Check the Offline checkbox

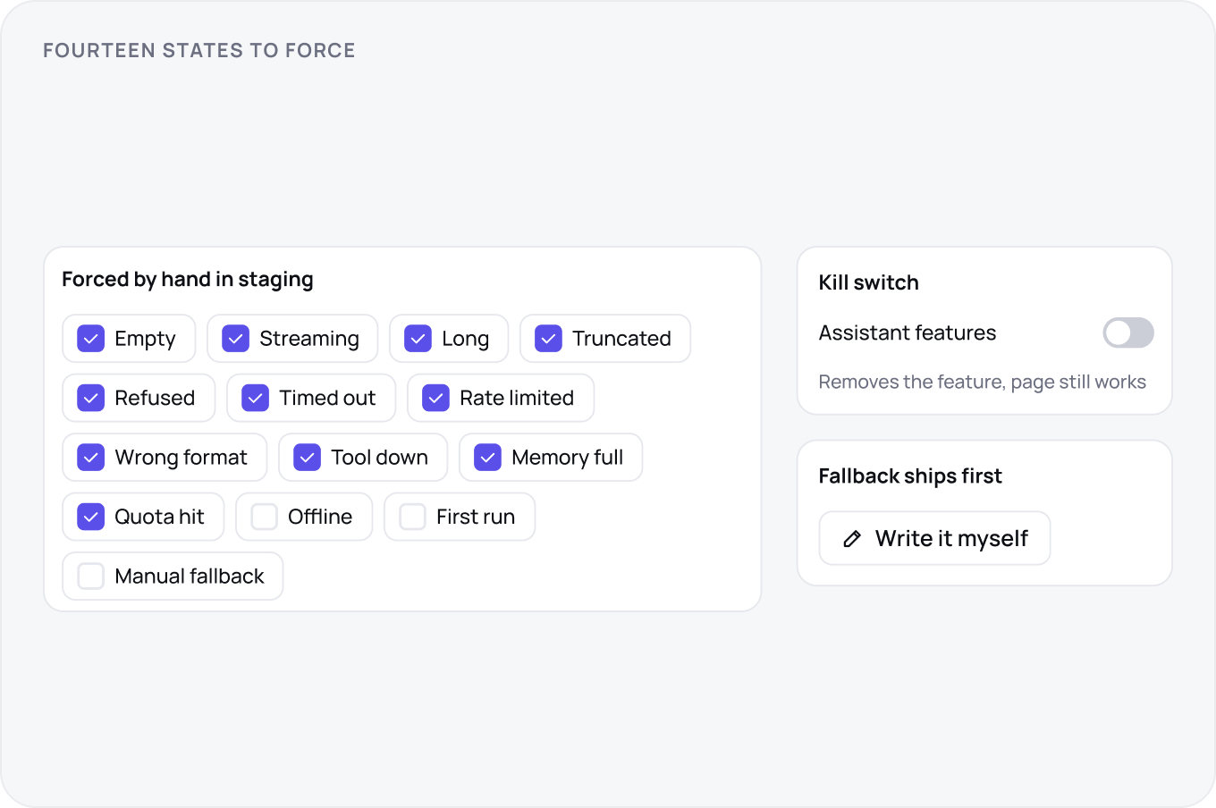[x=265, y=517]
